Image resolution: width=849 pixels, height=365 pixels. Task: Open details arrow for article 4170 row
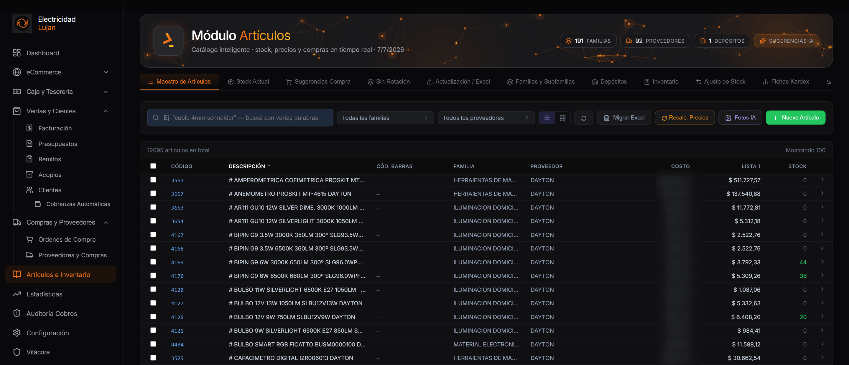(822, 276)
